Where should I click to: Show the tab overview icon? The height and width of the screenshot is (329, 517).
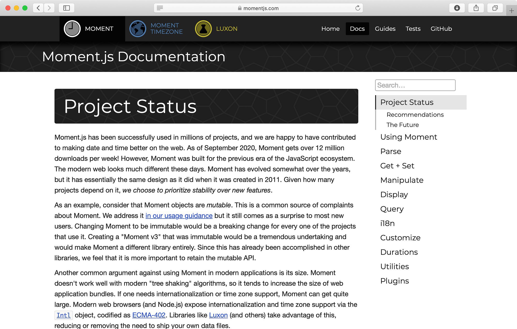click(495, 8)
